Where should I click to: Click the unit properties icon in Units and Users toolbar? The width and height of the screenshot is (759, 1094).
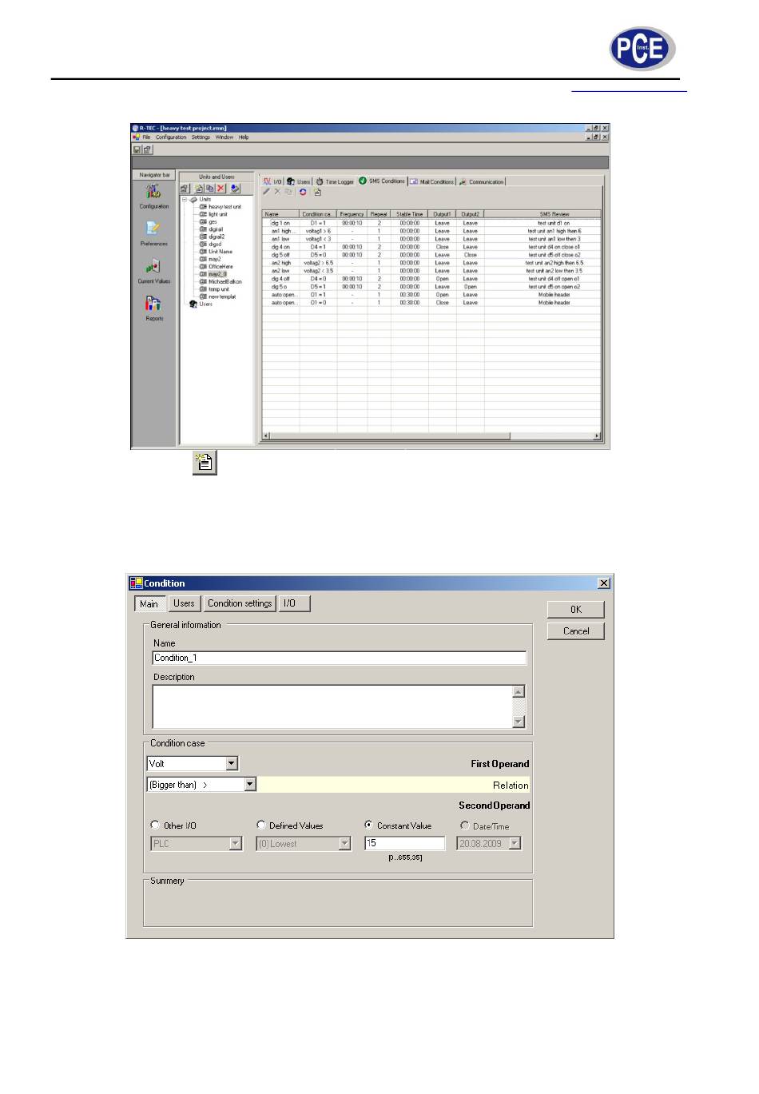(x=185, y=189)
